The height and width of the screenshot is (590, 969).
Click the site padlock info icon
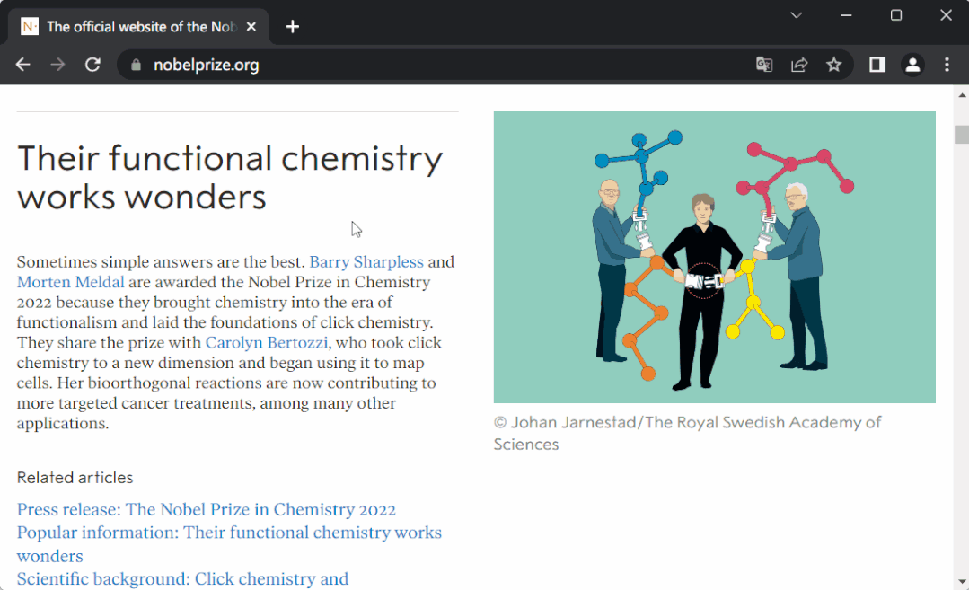pyautogui.click(x=137, y=65)
